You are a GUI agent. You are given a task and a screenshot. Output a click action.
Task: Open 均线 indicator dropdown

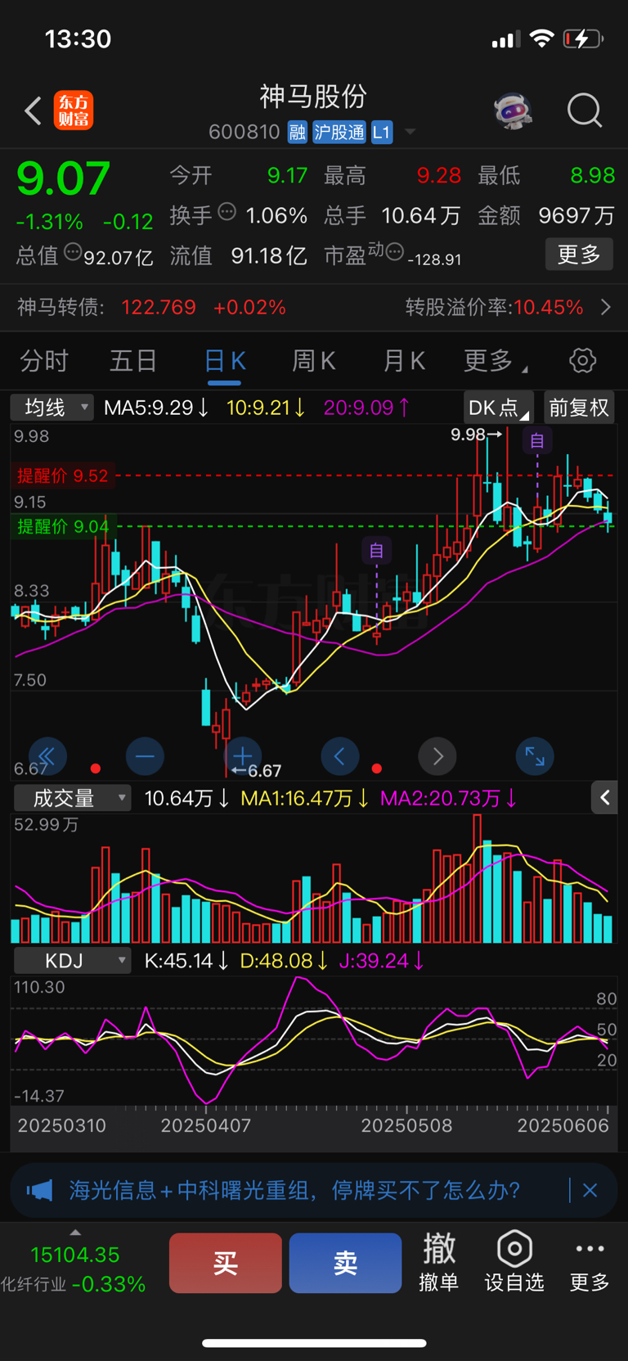tap(53, 407)
